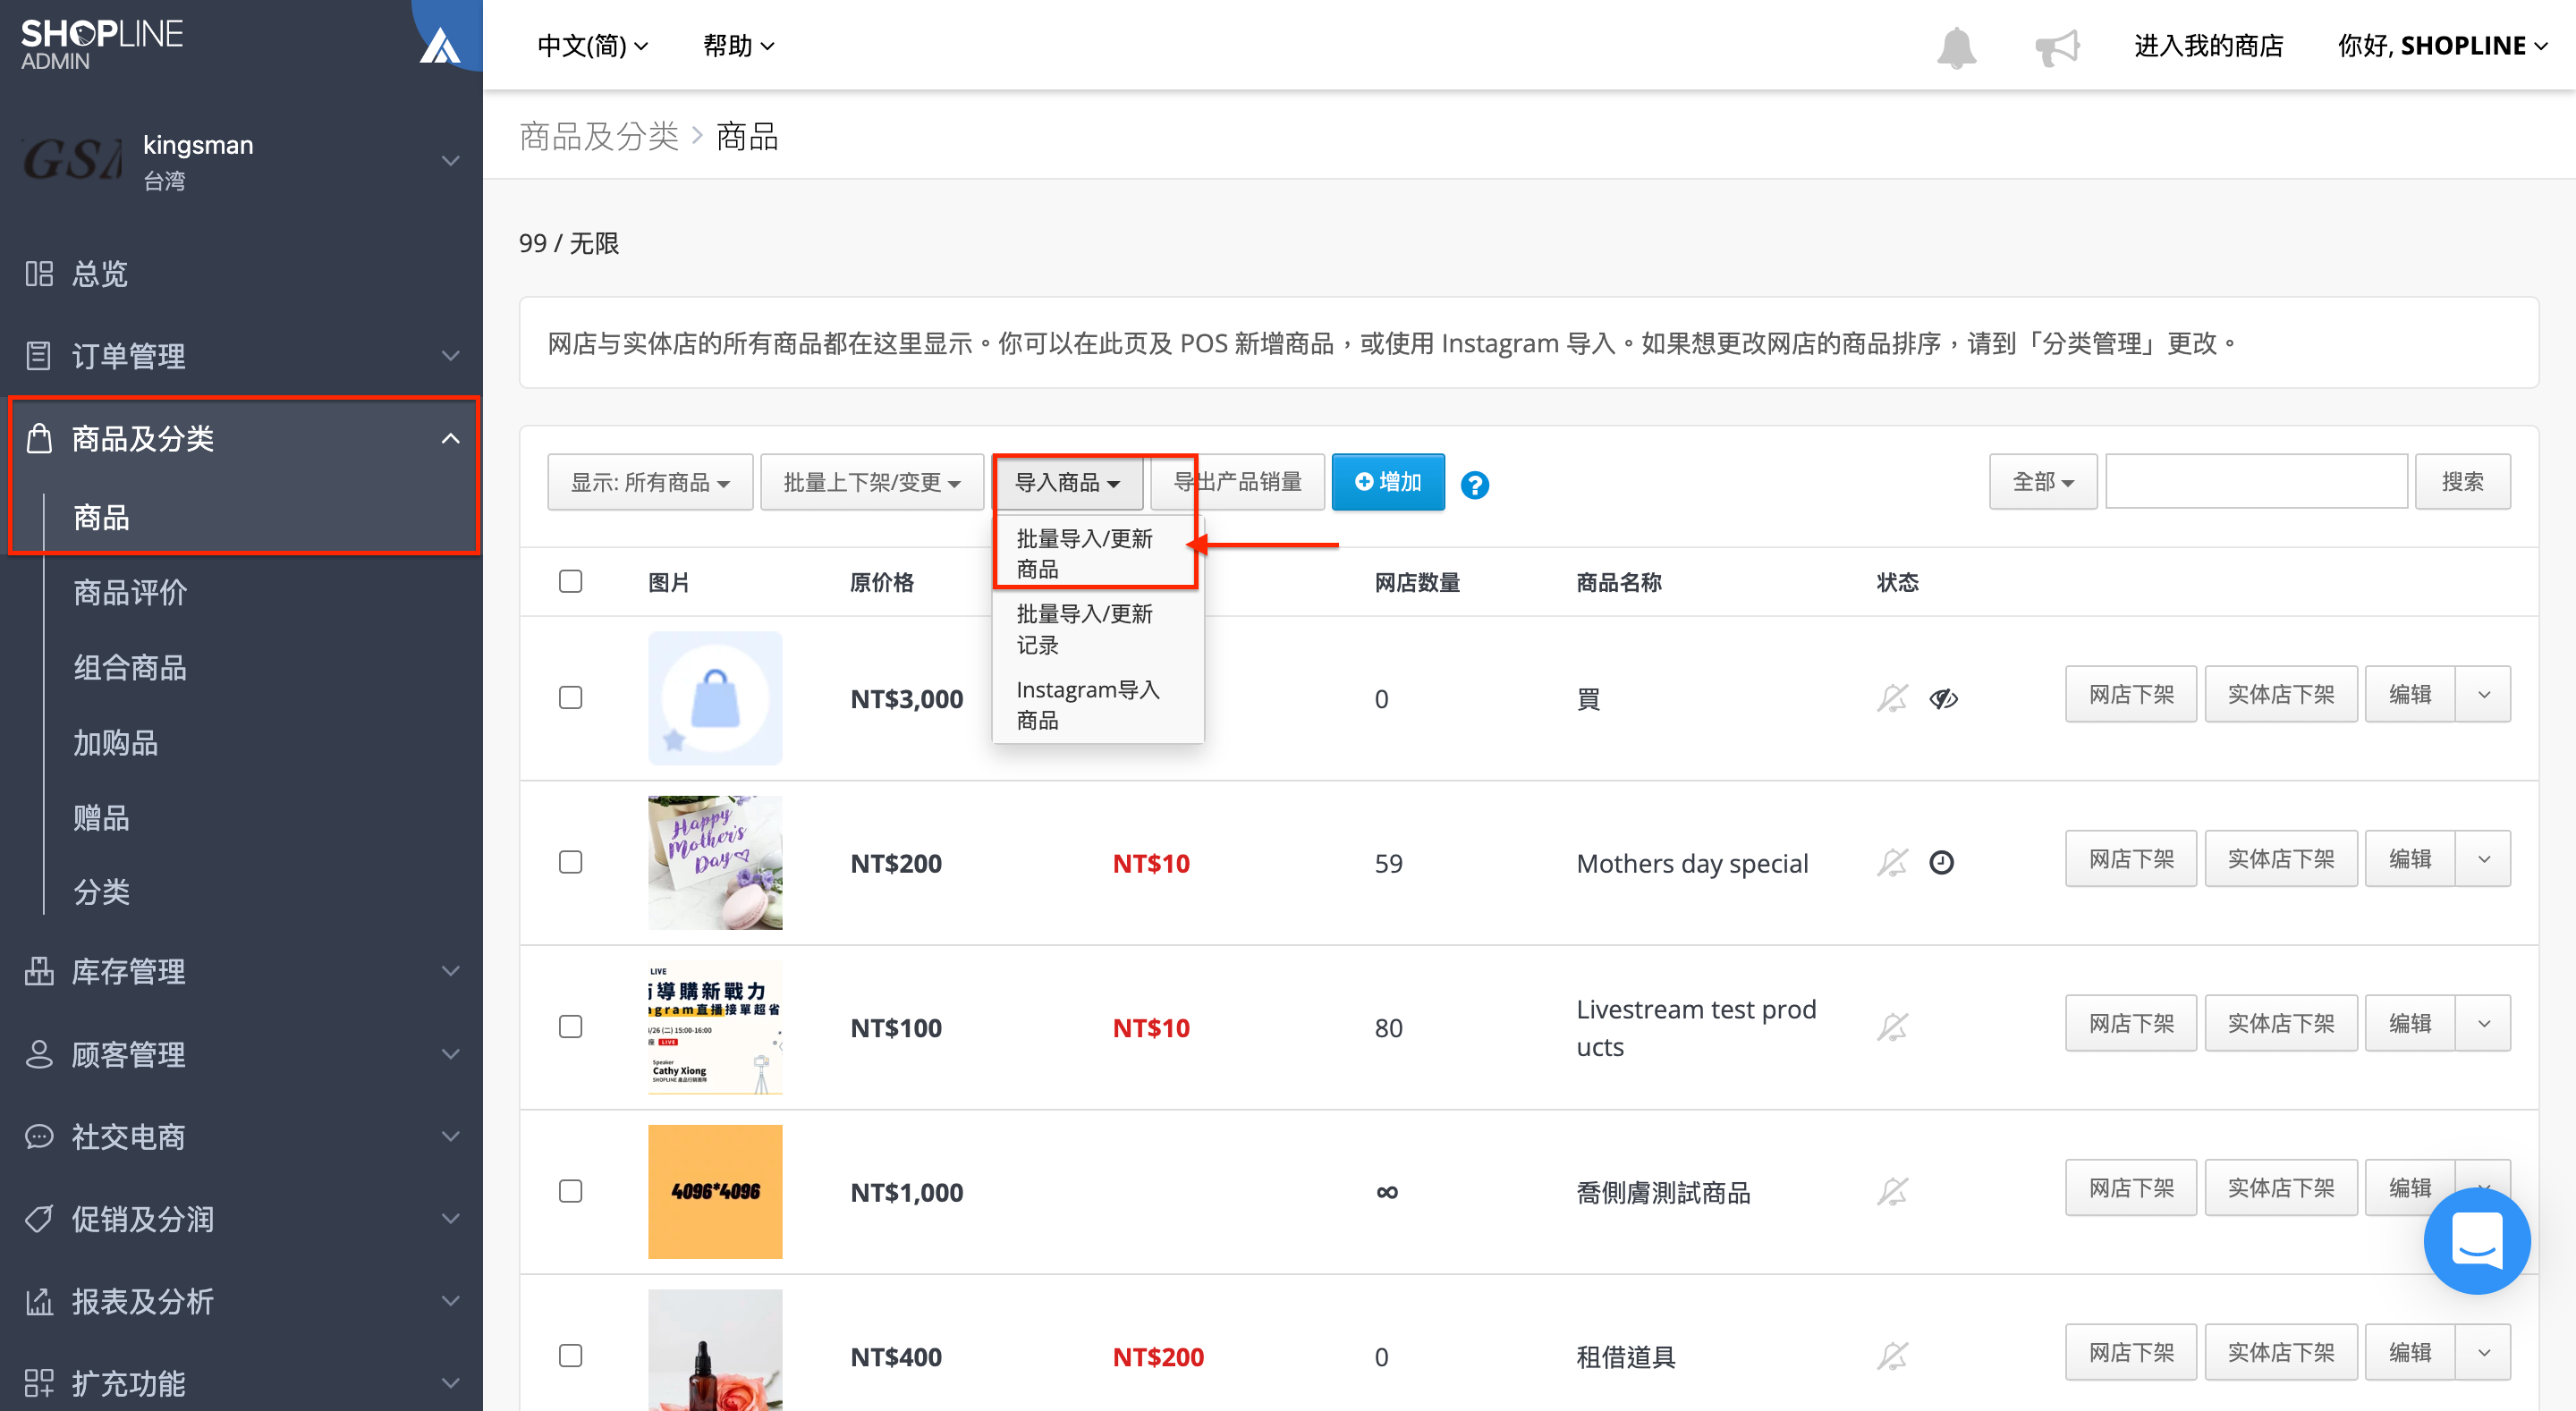This screenshot has width=2576, height=1411.
Task: Tick the checkbox for 喬側膚測試商品
Action: point(570,1191)
